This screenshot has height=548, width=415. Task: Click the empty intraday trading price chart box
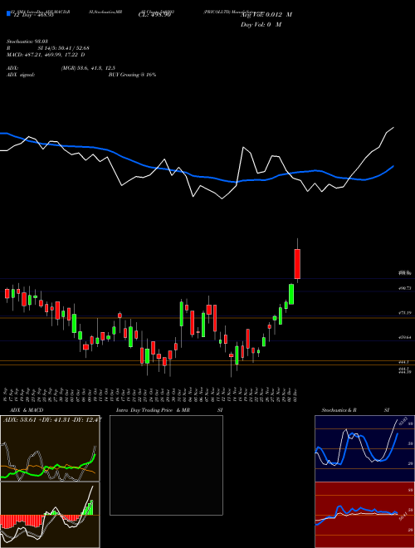coord(166,465)
